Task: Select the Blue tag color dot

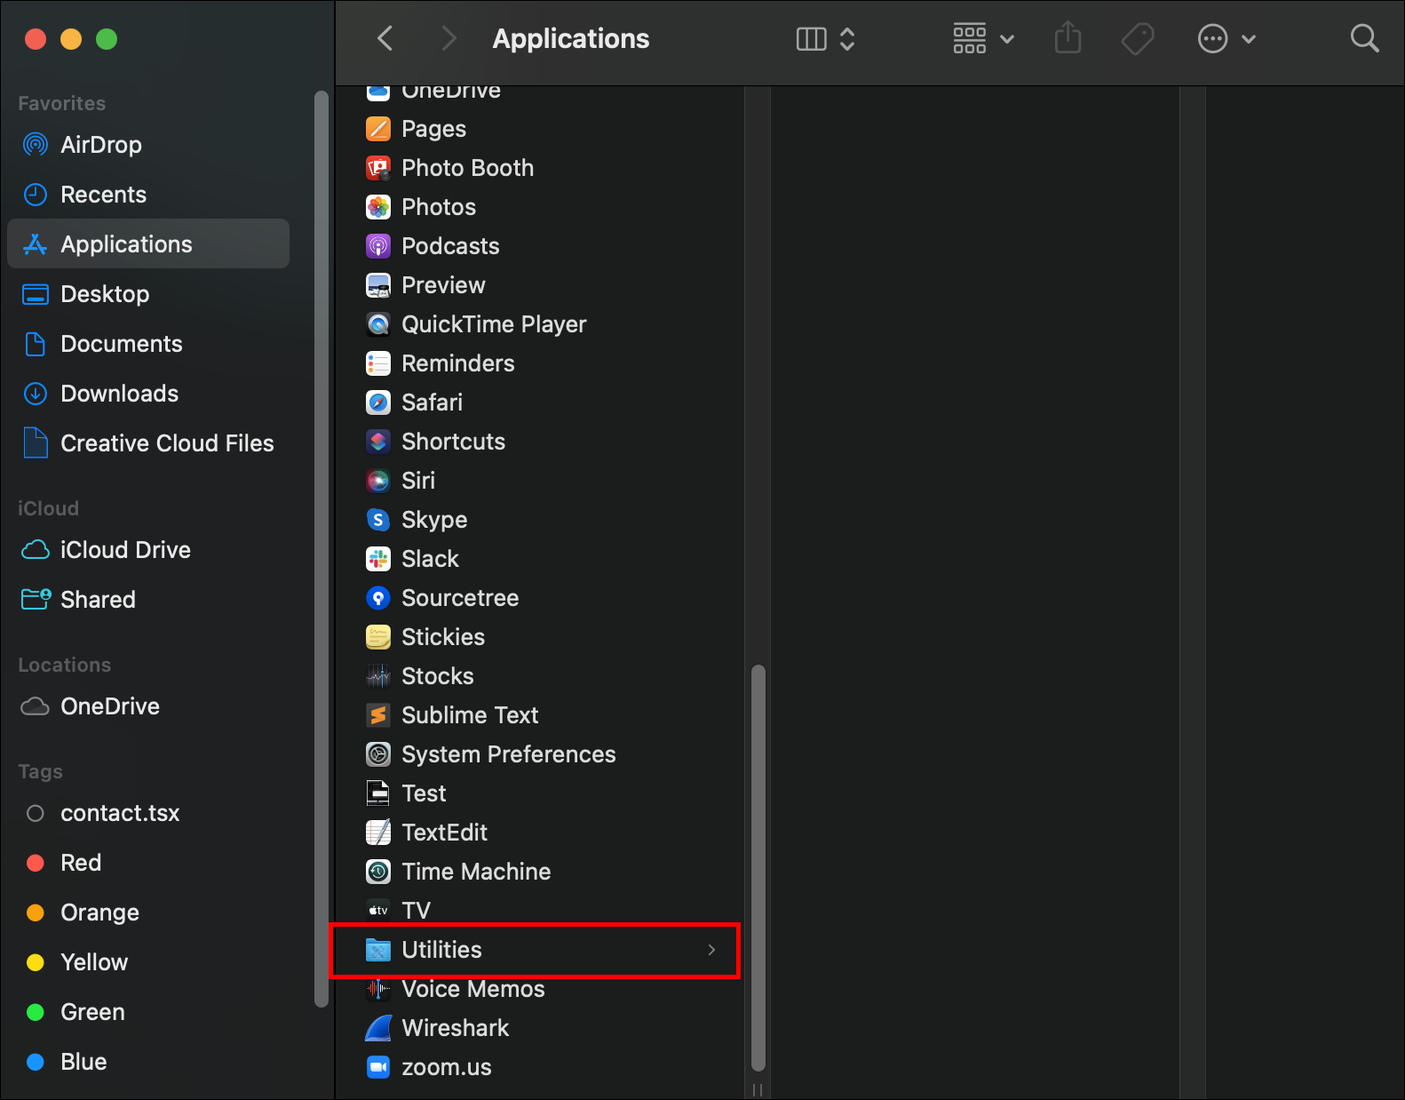Action: click(x=36, y=1062)
